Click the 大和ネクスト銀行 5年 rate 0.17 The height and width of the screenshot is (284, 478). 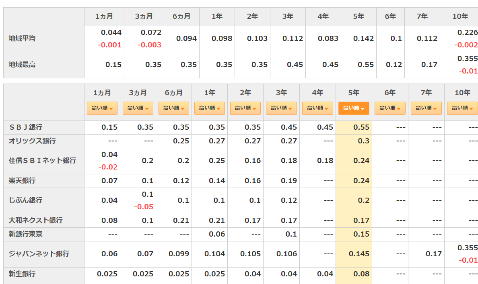point(361,221)
